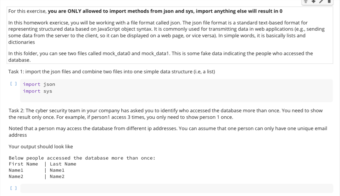Move the selected cell up

(x=306, y=2)
